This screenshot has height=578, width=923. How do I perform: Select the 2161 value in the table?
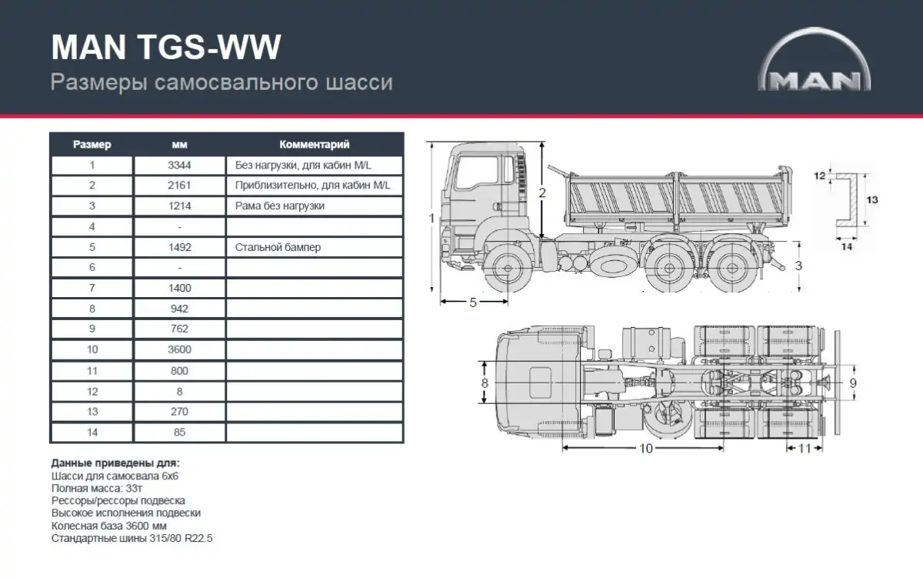coord(180,185)
